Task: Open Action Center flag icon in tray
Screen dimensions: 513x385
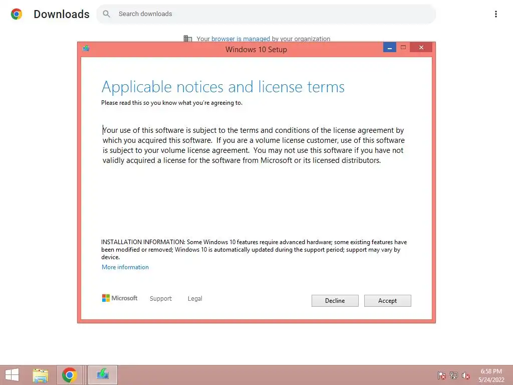Action: point(441,375)
